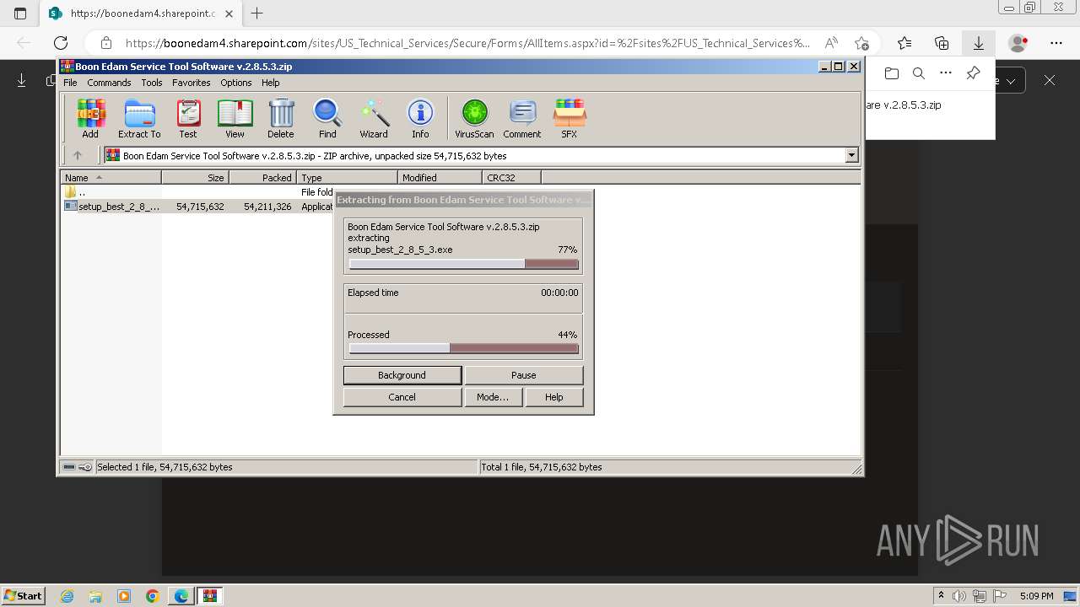
Task: Sort file list by Packed column
Action: tap(262, 177)
